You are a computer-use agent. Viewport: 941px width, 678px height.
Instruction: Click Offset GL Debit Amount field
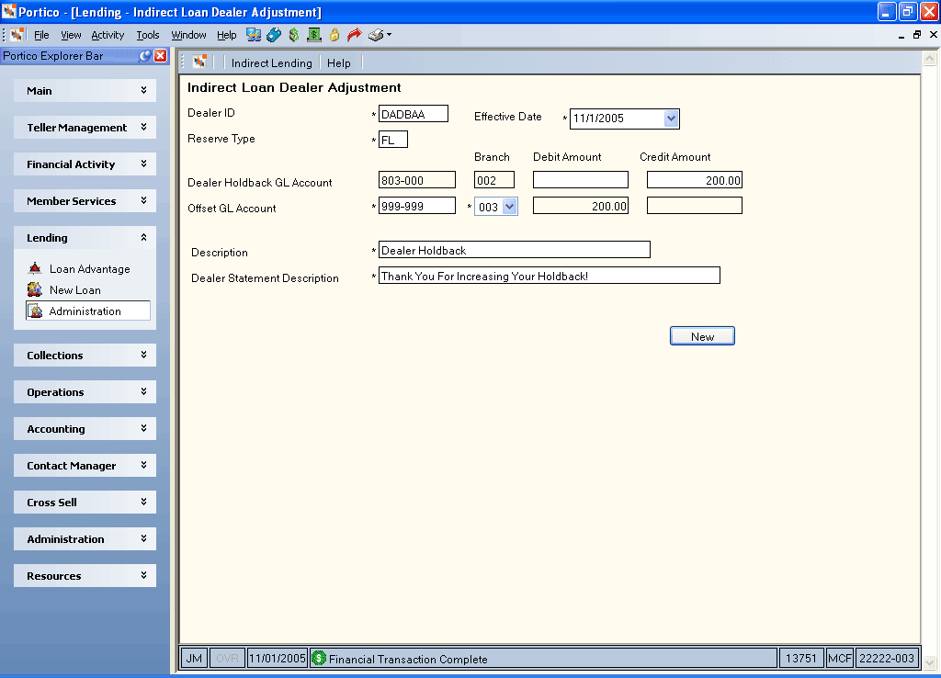point(581,206)
